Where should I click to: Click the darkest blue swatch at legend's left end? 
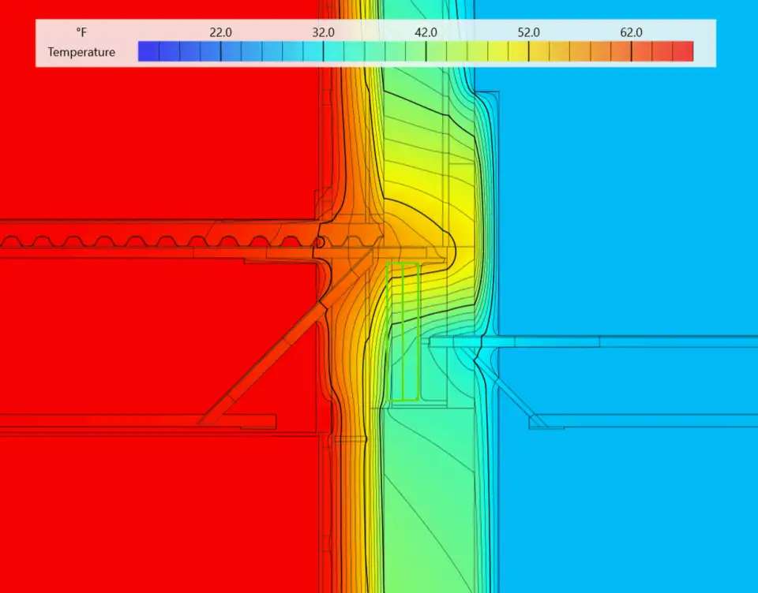coord(148,51)
